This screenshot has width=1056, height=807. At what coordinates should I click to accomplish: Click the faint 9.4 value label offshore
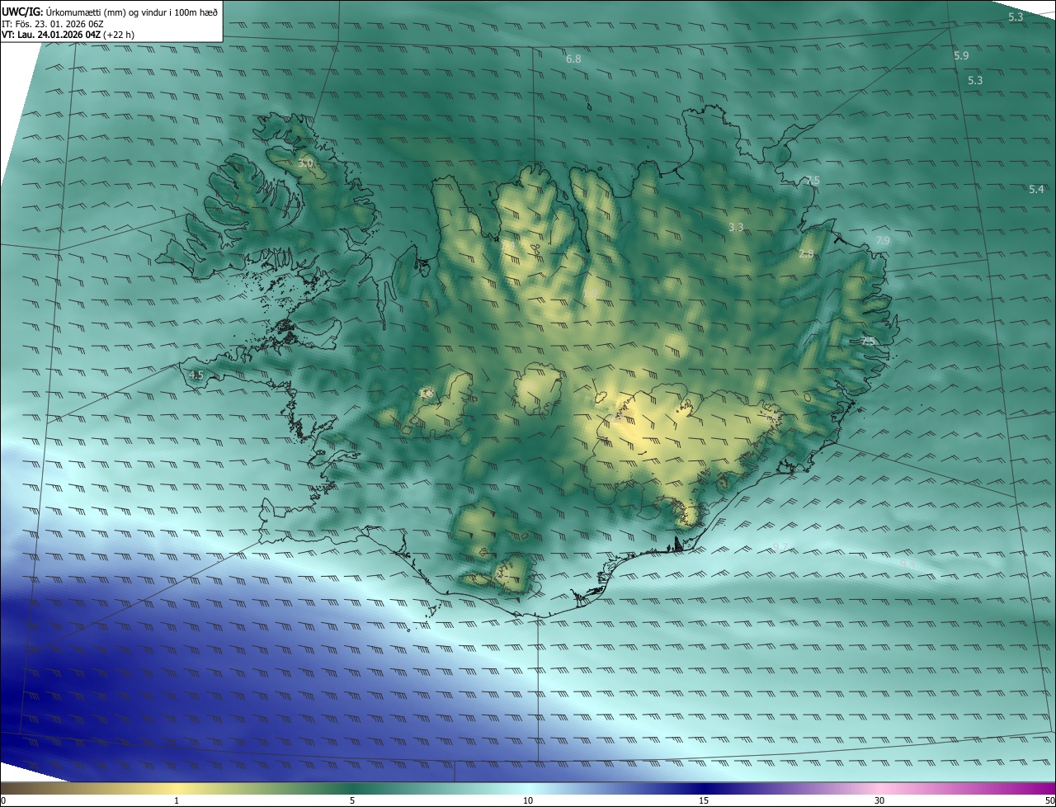907,564
